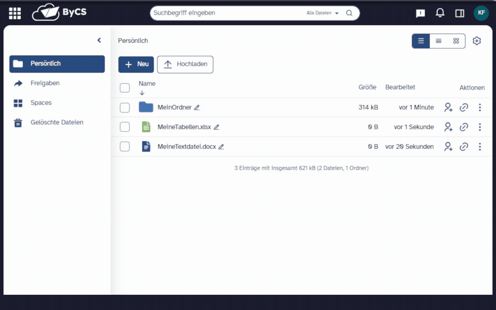
Task: Copy link for MeineTabellen.xlsx
Action: 464,127
